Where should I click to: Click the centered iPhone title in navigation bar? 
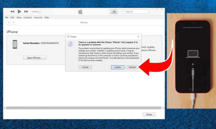pos(84,22)
